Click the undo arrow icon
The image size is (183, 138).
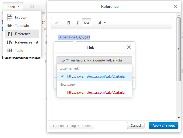pyautogui.click(x=57, y=23)
